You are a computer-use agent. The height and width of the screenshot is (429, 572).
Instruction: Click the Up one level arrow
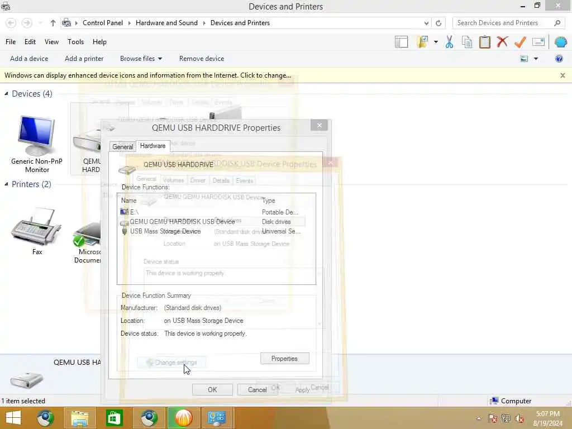53,23
